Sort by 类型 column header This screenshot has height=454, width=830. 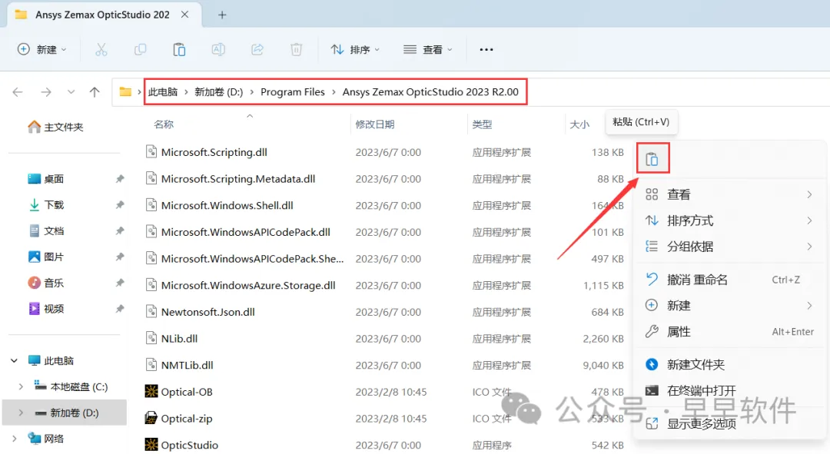482,124
